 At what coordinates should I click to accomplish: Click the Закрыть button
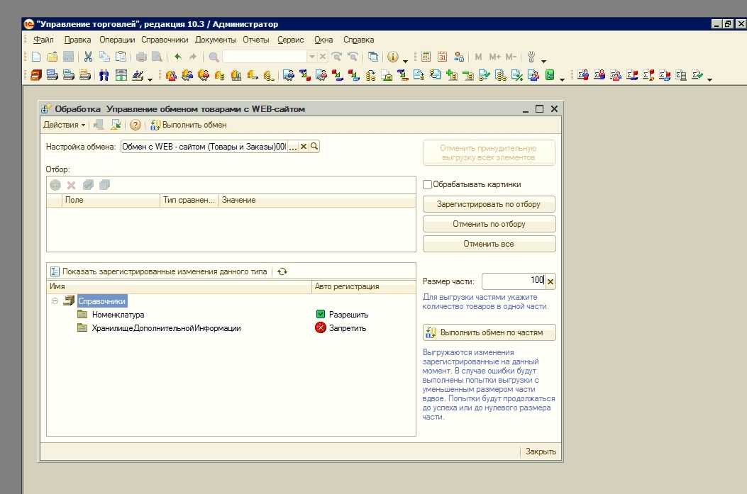(x=541, y=451)
